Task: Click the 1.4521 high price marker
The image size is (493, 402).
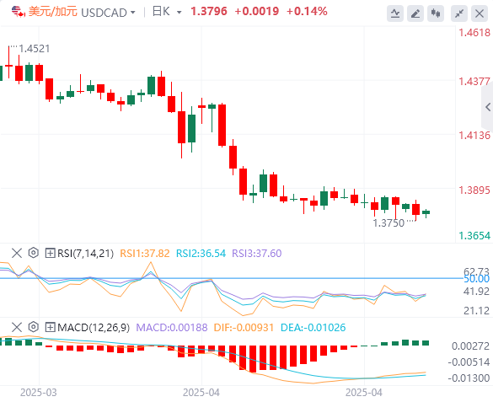Action: coord(35,49)
